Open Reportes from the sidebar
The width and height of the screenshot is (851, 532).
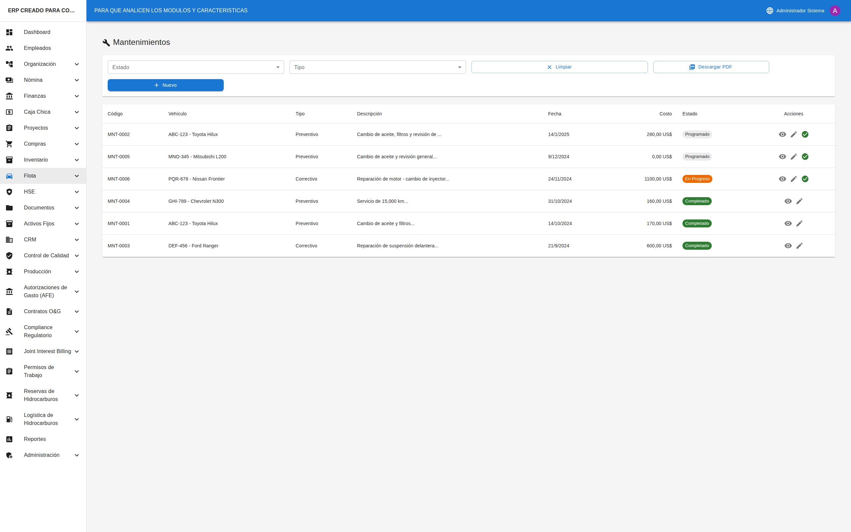(35, 439)
